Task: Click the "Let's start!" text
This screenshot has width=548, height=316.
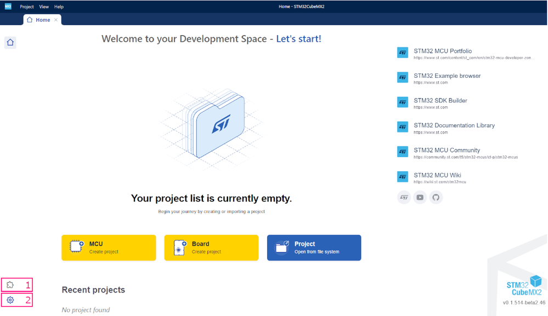Action: click(x=299, y=39)
